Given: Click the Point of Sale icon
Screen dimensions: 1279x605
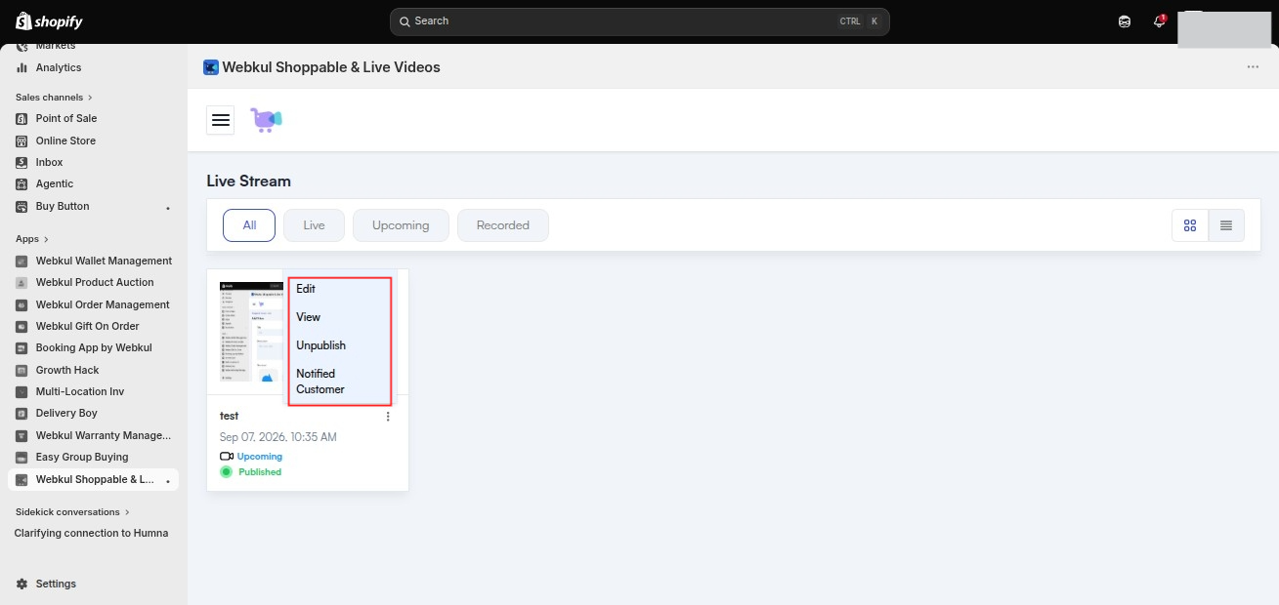Looking at the screenshot, I should tap(21, 118).
